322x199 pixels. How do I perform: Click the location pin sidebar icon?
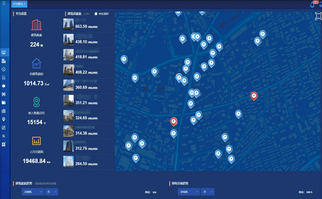click(x=4, y=119)
